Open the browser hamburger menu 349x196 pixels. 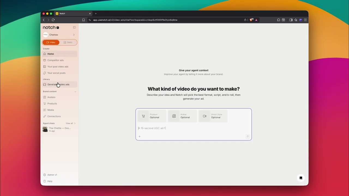coord(305,20)
